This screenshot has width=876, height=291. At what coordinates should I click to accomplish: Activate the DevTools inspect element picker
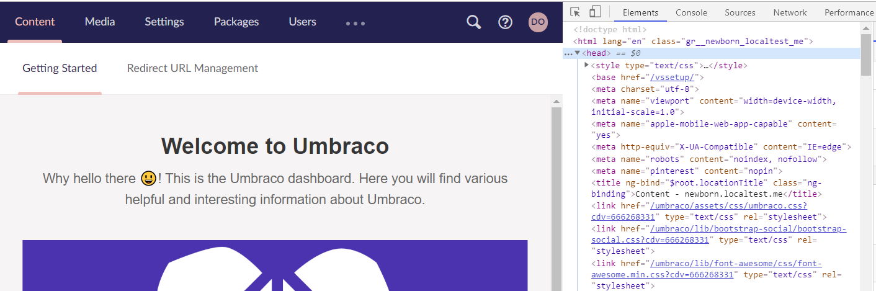coord(575,12)
